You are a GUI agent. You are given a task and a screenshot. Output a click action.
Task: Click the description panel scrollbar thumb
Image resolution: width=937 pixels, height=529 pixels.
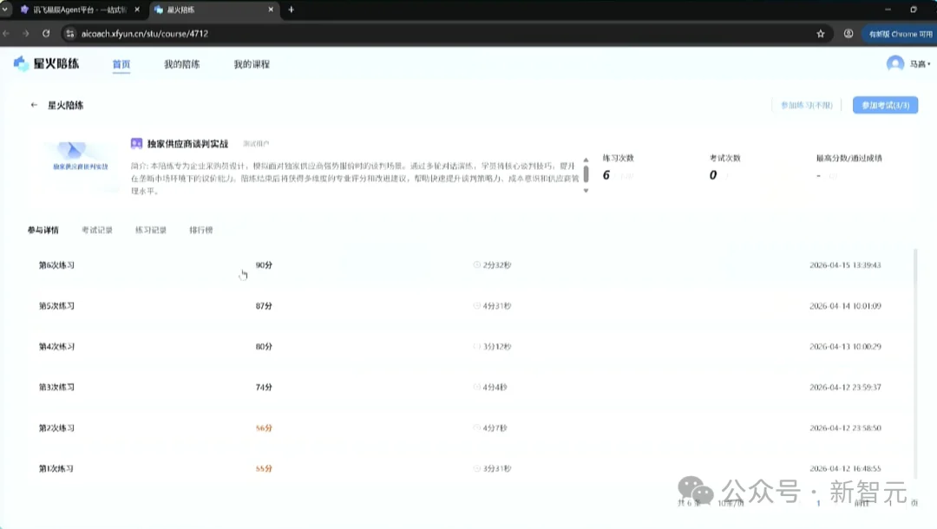click(586, 173)
